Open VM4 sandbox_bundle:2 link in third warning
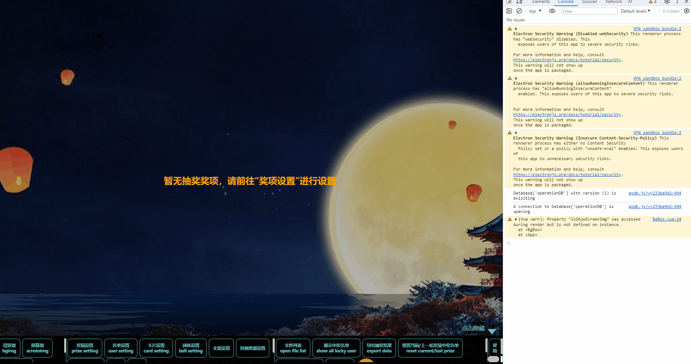This screenshot has width=691, height=364. click(x=657, y=133)
